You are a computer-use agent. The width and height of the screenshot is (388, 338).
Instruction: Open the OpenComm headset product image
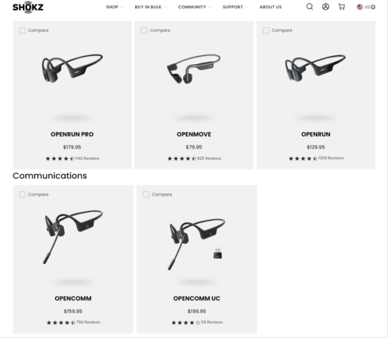coord(73,237)
